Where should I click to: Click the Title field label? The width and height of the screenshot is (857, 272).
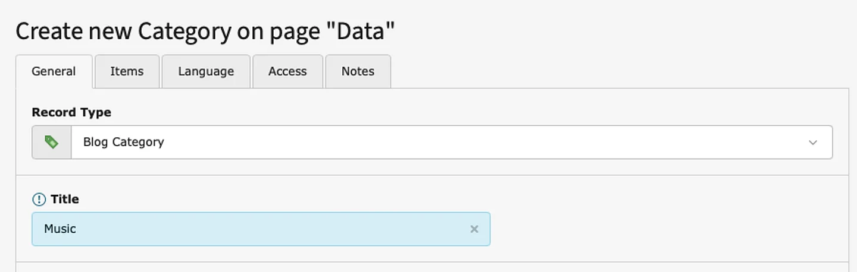click(65, 200)
